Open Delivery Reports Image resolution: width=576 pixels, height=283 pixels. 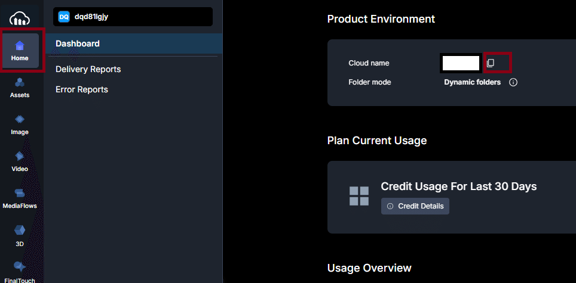pos(88,69)
